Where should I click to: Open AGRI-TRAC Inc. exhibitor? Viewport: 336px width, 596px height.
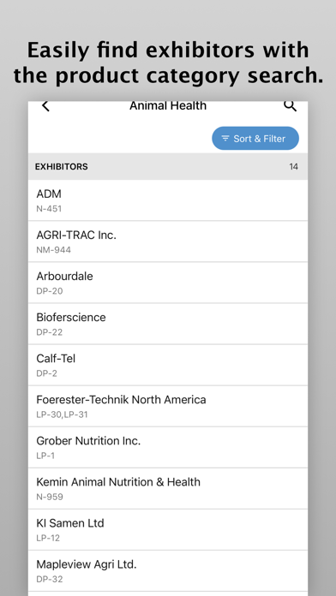pyautogui.click(x=168, y=241)
